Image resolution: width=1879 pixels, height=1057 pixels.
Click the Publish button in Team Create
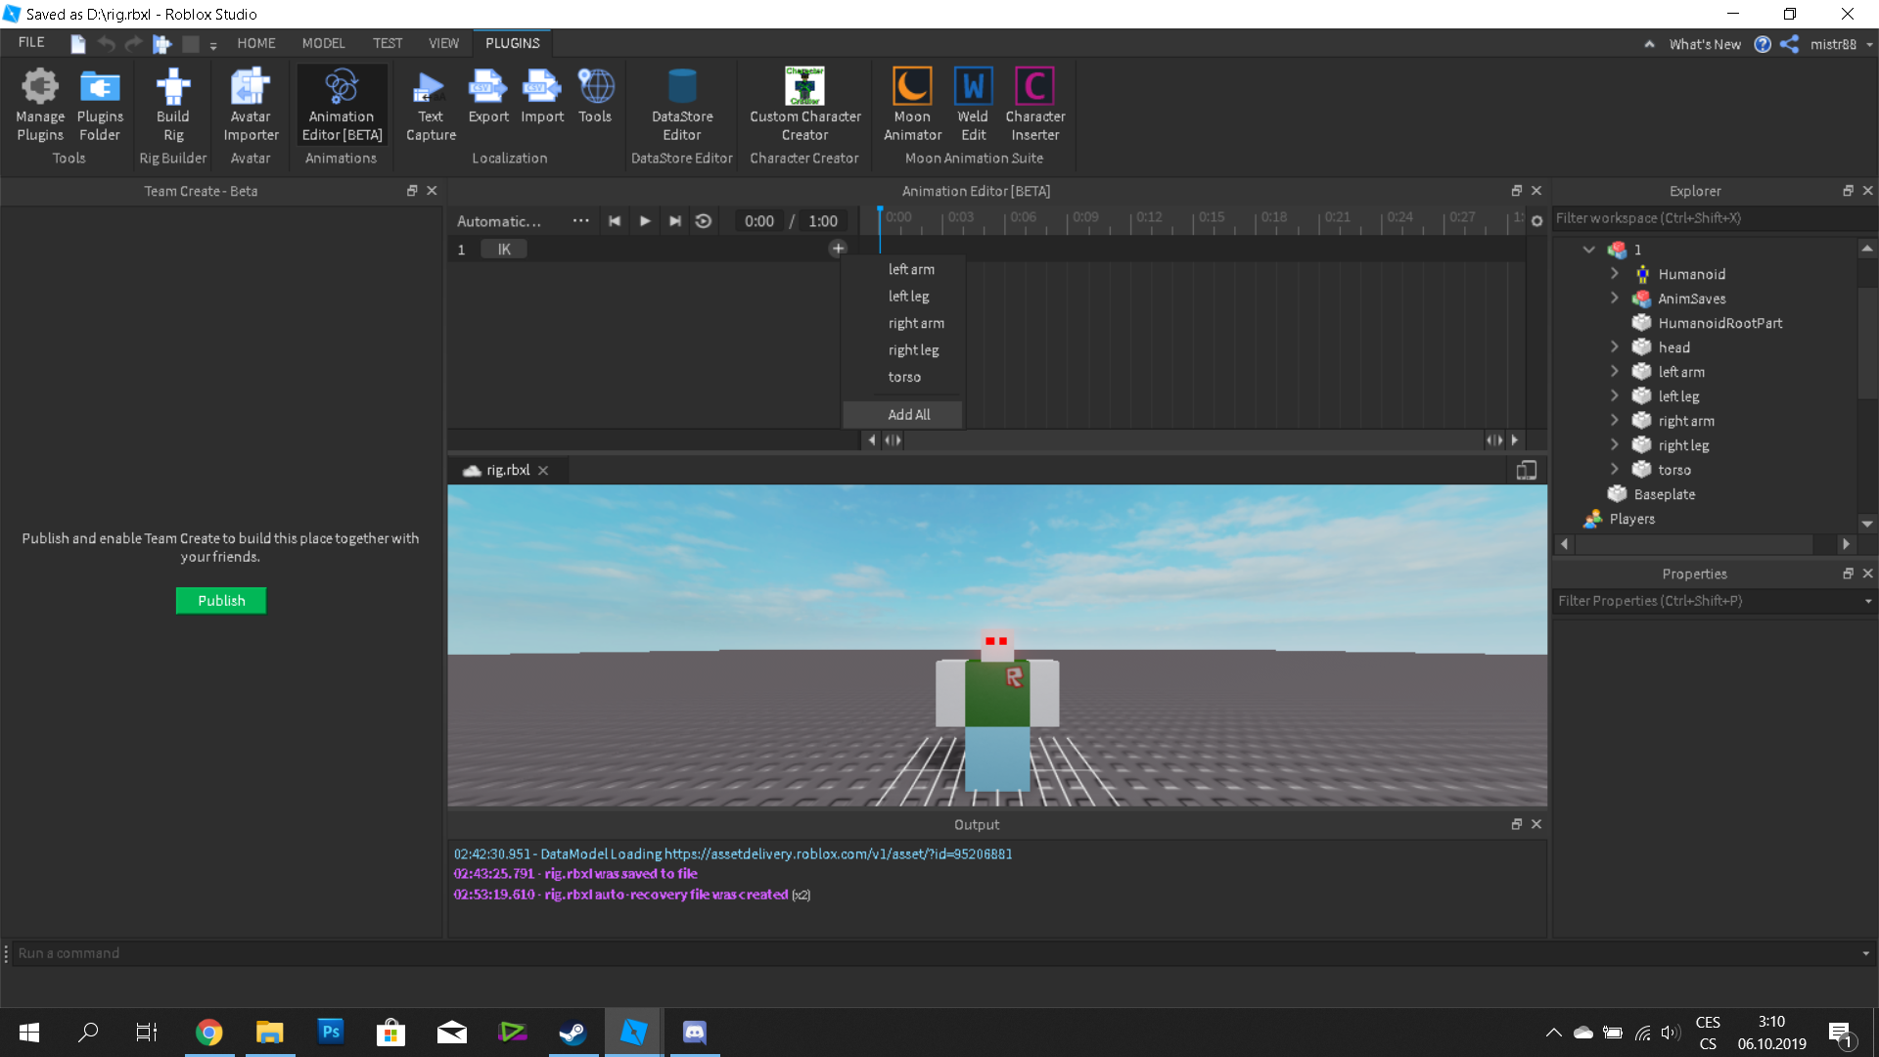[x=220, y=600]
